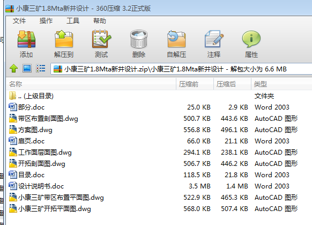
Task: Click the DWG icon of 小康三矿开拓平面图.dwg
Action: click(13, 209)
